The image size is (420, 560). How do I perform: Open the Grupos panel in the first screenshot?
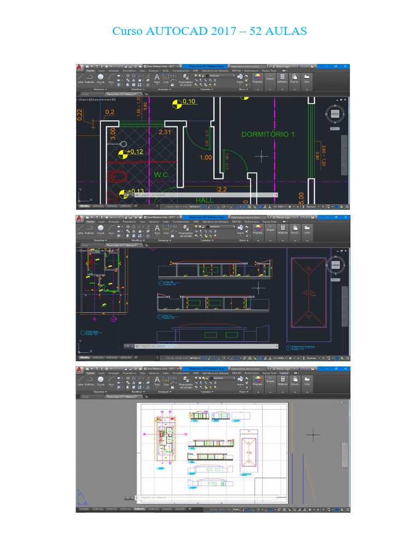pyautogui.click(x=270, y=78)
